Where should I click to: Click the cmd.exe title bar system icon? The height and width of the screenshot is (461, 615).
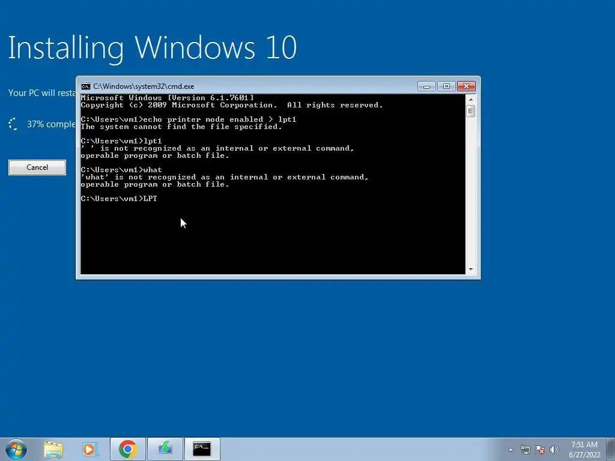click(85, 86)
